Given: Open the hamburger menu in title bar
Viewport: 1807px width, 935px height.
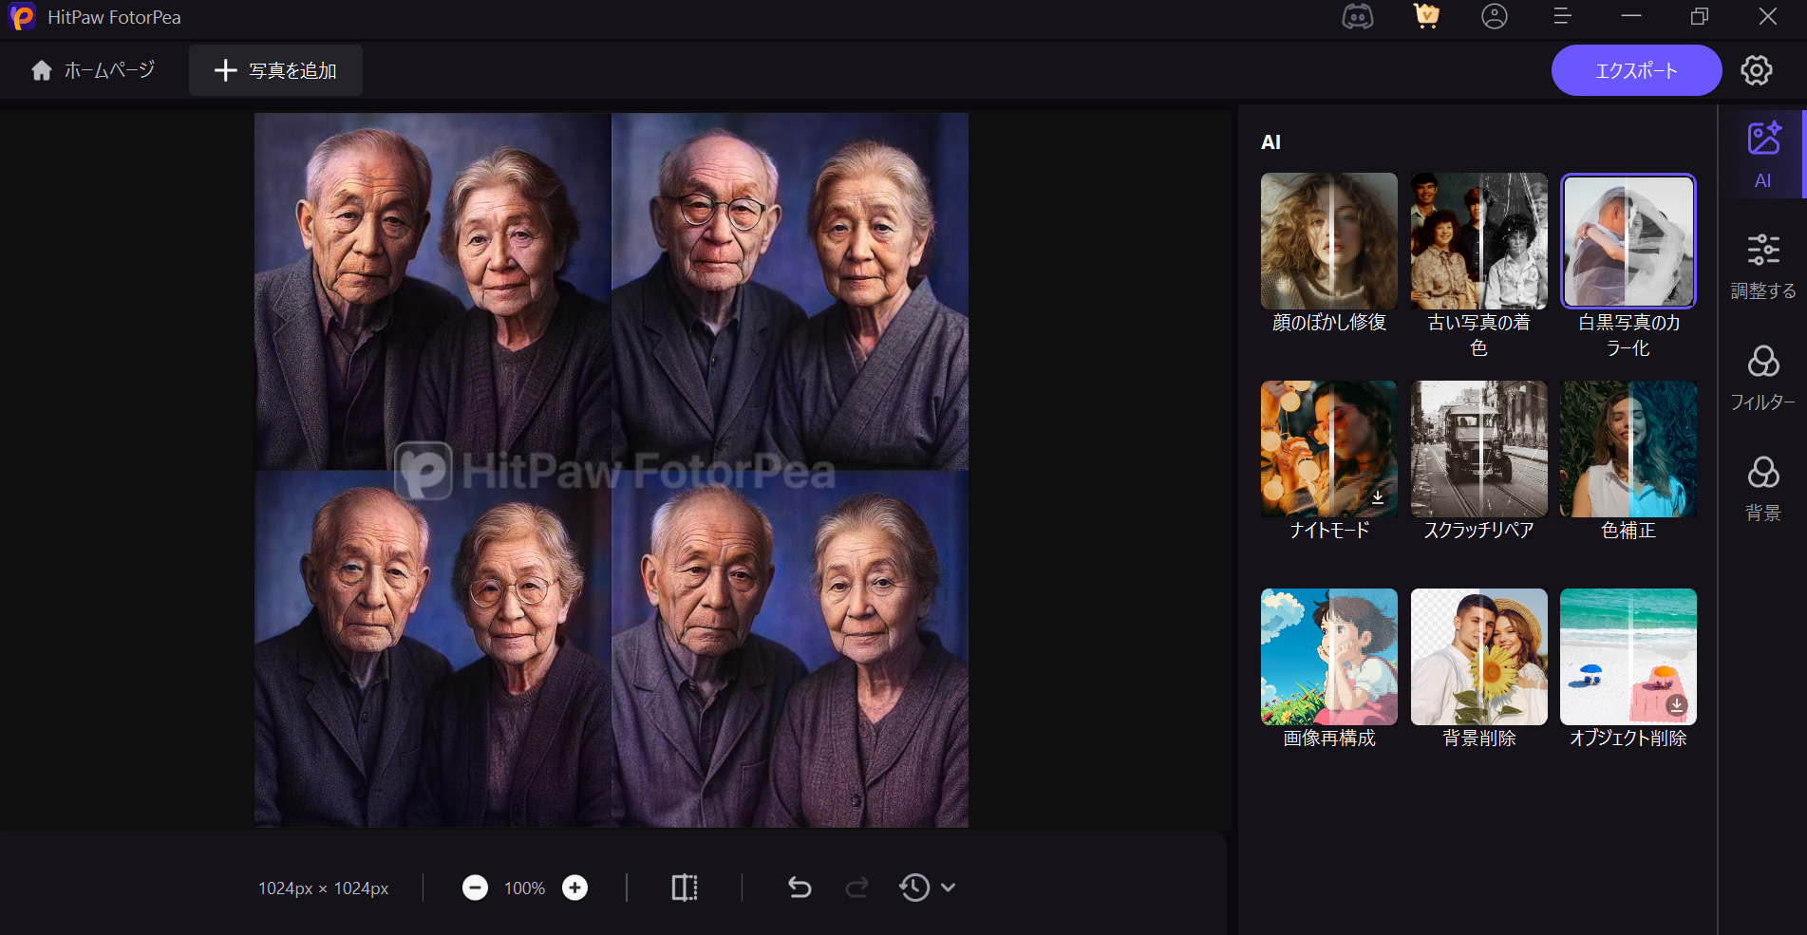Looking at the screenshot, I should [1562, 16].
